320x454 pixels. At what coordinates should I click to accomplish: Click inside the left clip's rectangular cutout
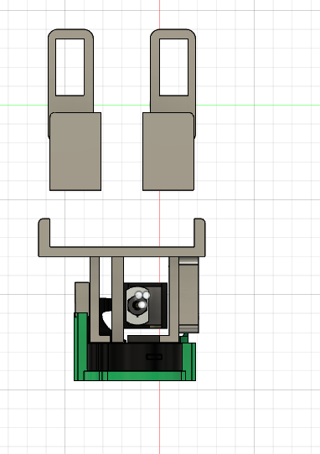pos(70,67)
